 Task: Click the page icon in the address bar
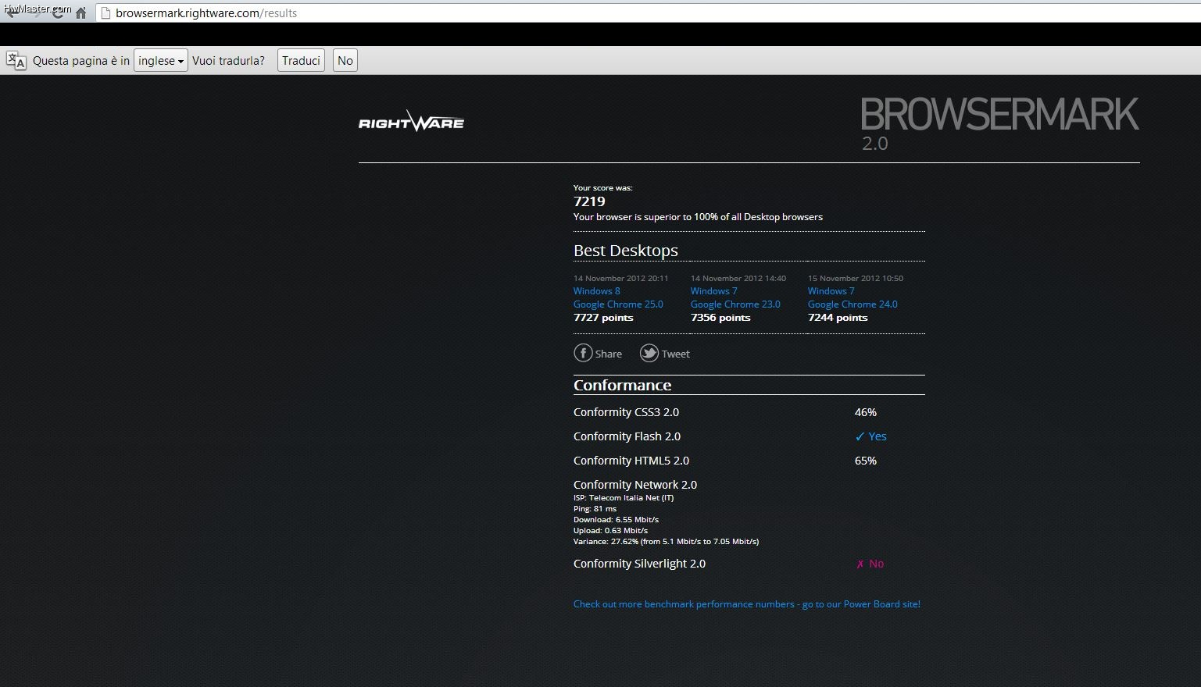pos(106,13)
